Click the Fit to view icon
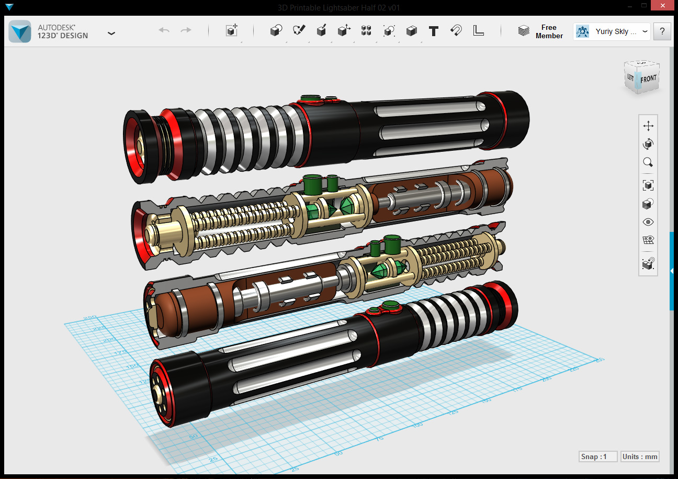The image size is (678, 479). coord(648,185)
